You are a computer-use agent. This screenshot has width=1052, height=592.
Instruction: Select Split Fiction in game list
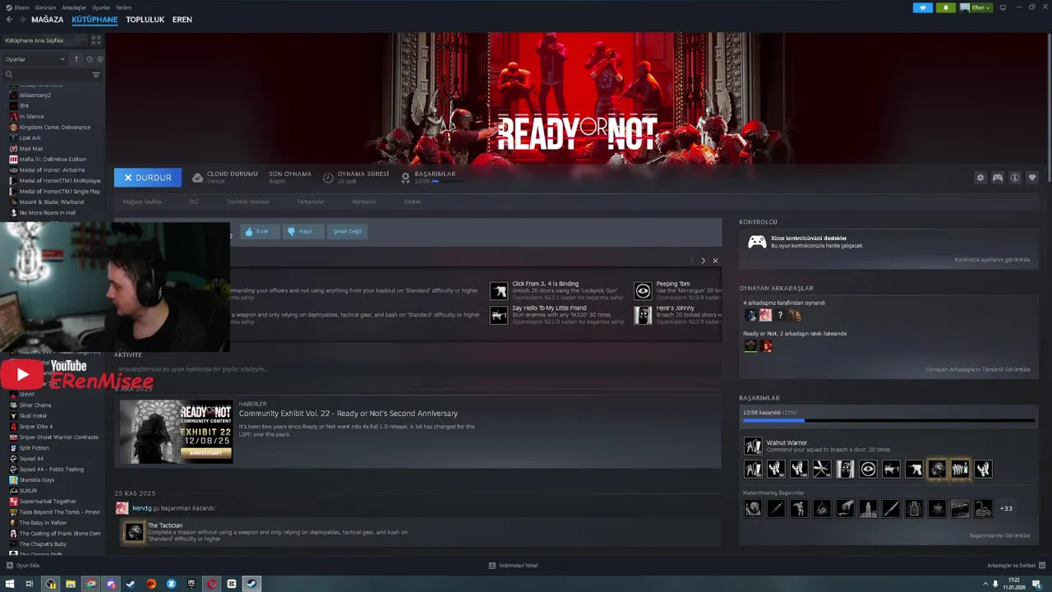[x=35, y=448]
